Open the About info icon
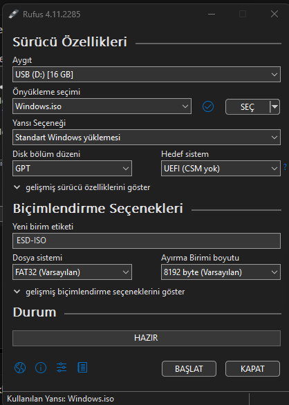The width and height of the screenshot is (289, 405). tap(41, 368)
